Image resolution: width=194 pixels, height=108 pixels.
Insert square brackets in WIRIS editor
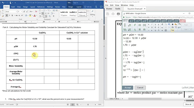[x=144, y=25]
